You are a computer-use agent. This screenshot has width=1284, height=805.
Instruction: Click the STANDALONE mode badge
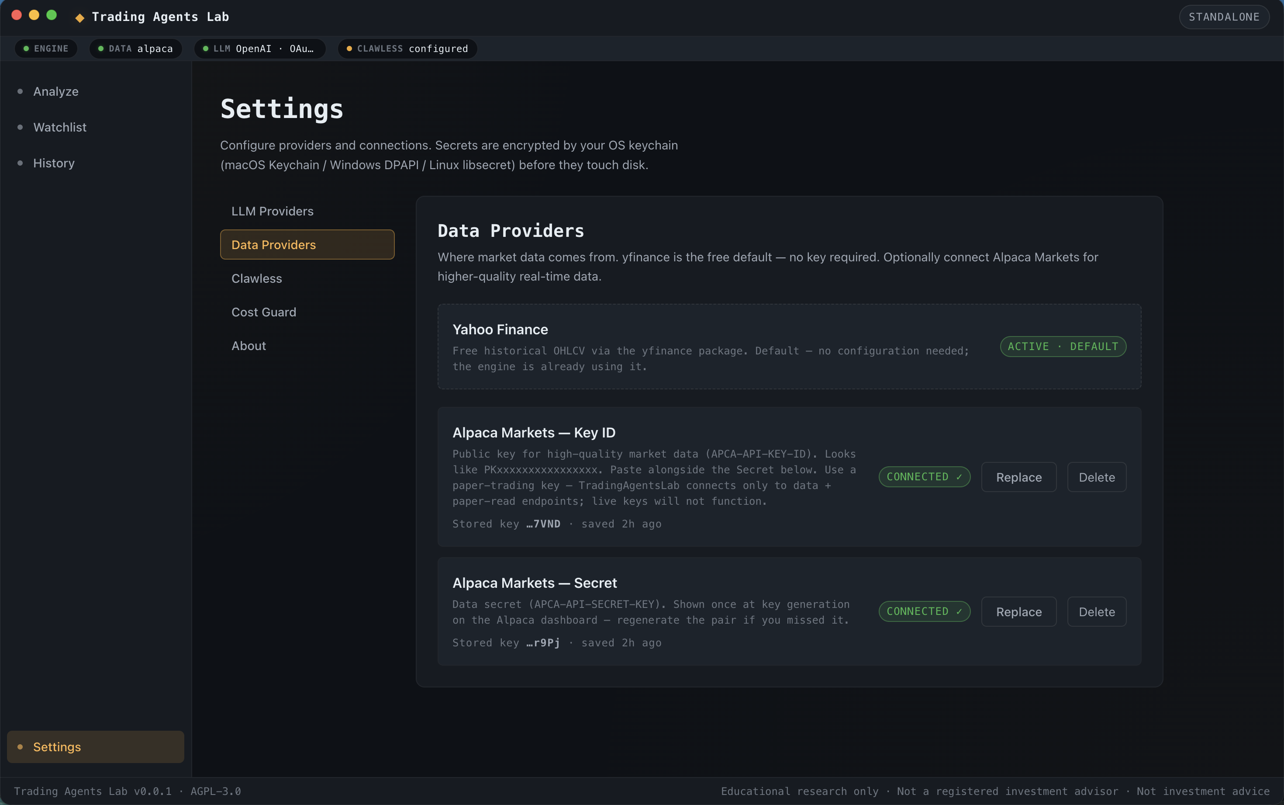[x=1224, y=17]
